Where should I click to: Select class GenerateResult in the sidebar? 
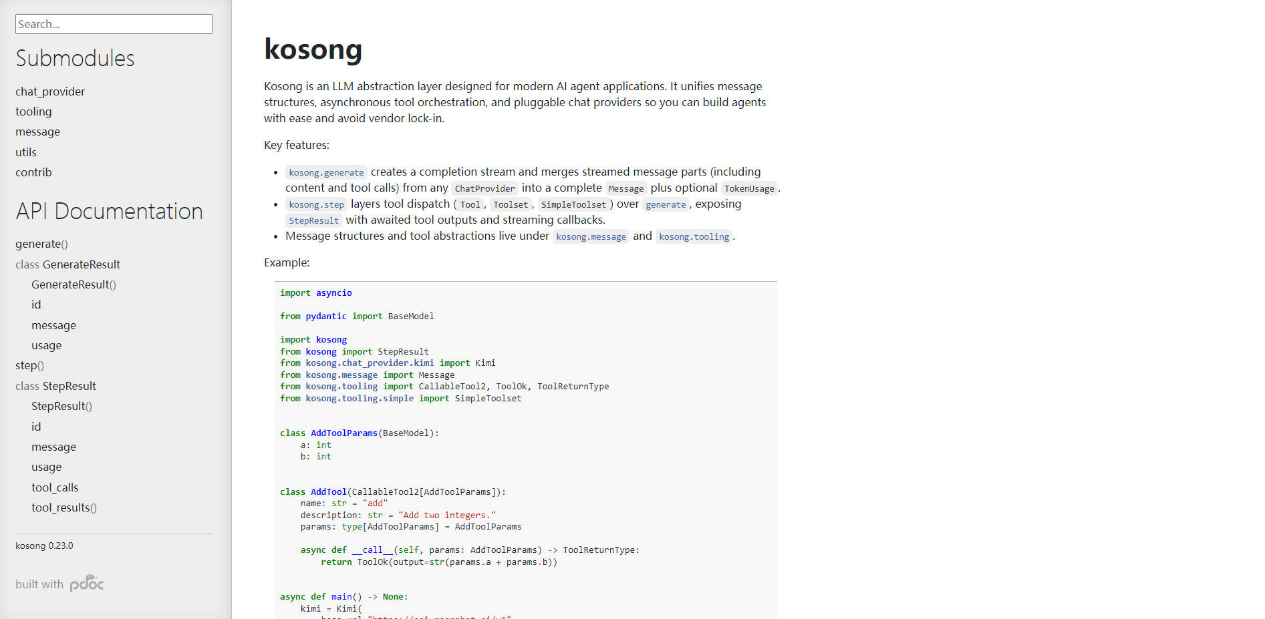67,264
